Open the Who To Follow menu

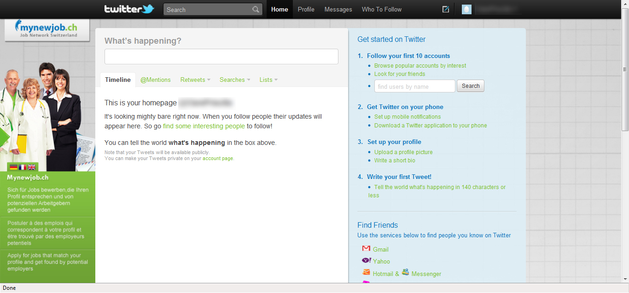(381, 9)
